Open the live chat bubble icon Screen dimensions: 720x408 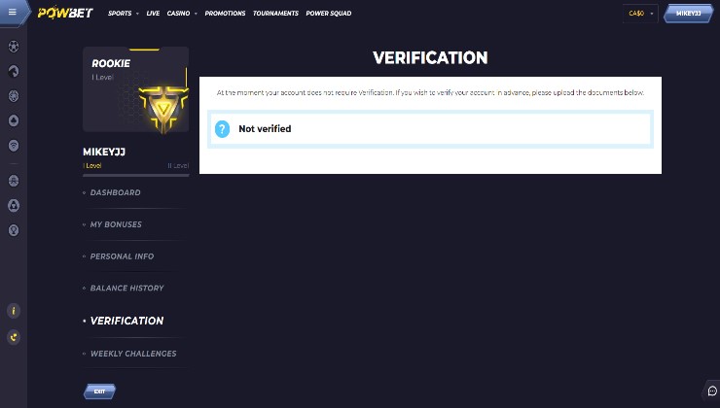tap(712, 391)
